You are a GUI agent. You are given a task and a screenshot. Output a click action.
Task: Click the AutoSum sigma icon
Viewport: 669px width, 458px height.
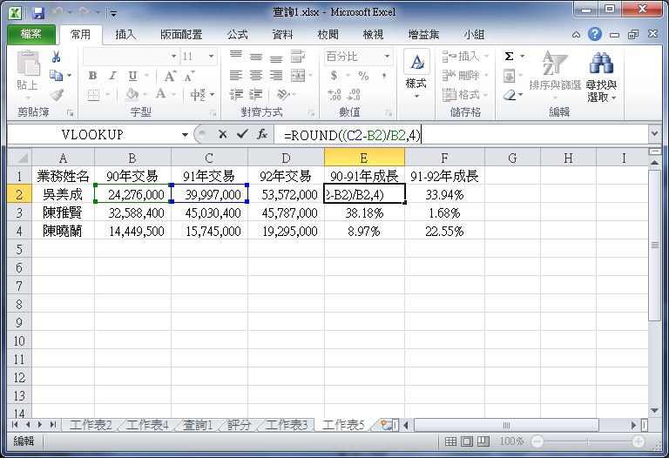[x=510, y=57]
